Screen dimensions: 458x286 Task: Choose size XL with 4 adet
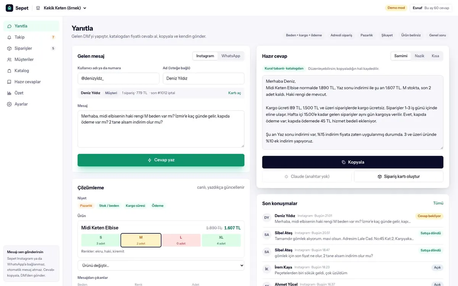tap(221, 240)
